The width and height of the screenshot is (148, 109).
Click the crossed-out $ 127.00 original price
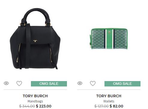101,106
